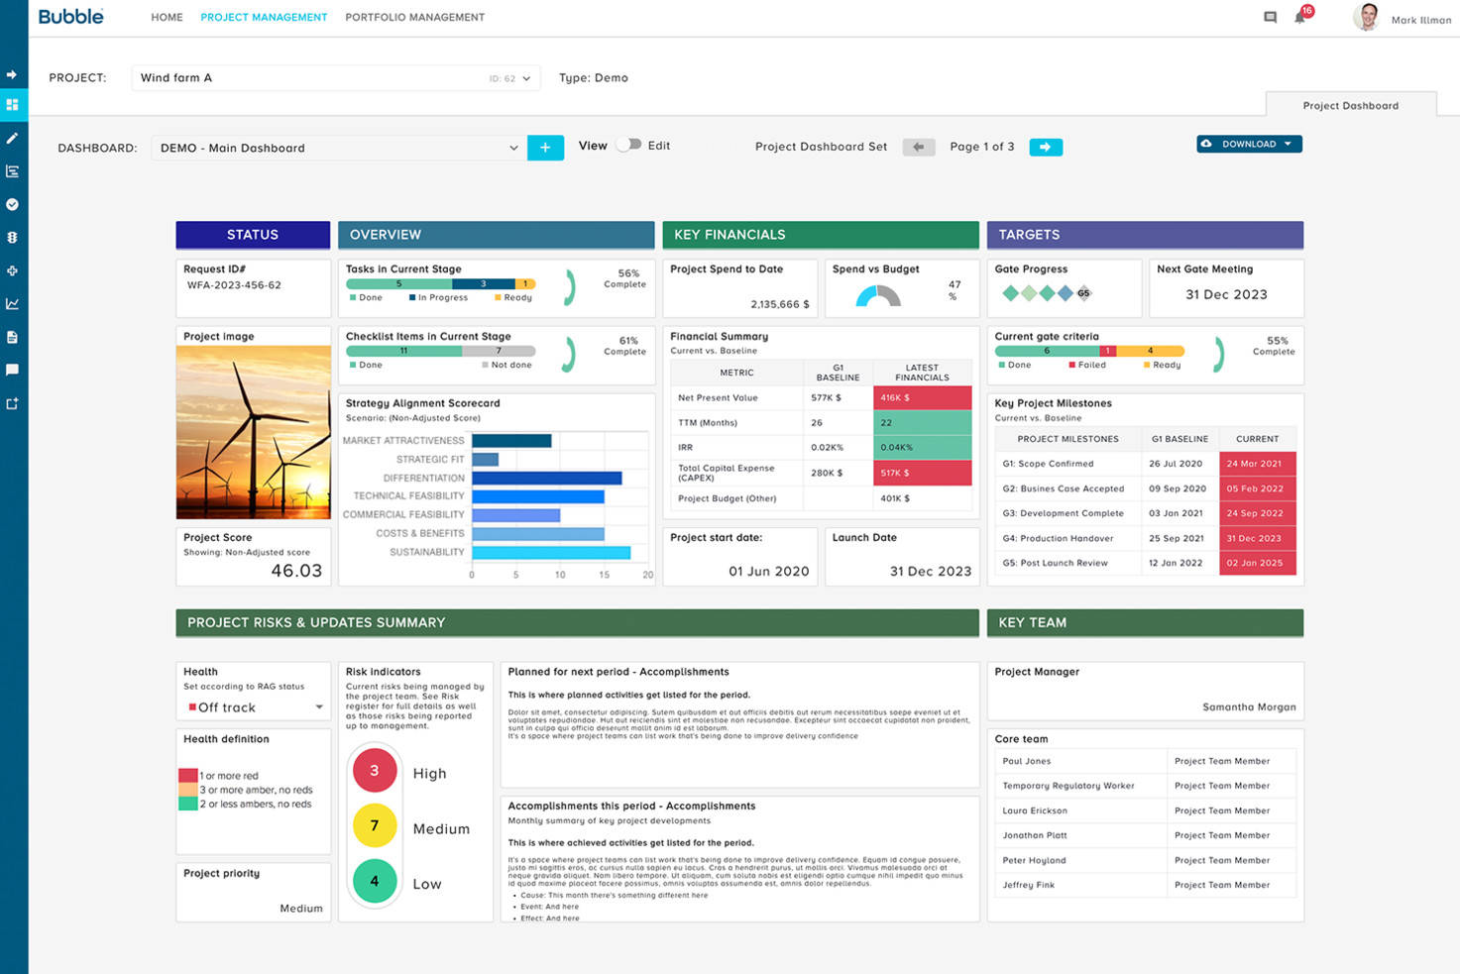This screenshot has width=1460, height=974.
Task: Click the Current gate criteria progress bar
Action: pyautogui.click(x=1089, y=351)
